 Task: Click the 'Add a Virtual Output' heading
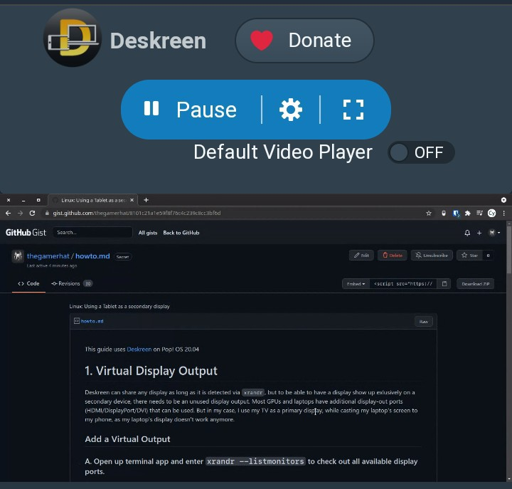coord(127,439)
